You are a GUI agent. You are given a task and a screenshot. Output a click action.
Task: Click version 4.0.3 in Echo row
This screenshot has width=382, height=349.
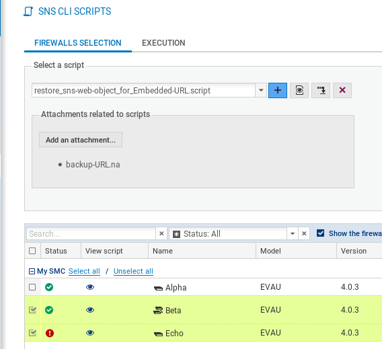coord(350,333)
